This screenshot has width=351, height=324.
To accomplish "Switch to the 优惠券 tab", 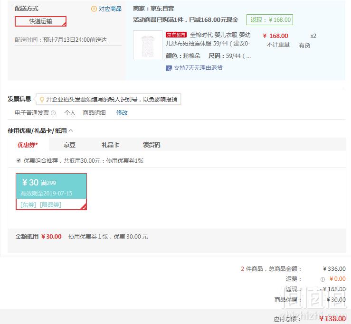I will click(x=28, y=145).
